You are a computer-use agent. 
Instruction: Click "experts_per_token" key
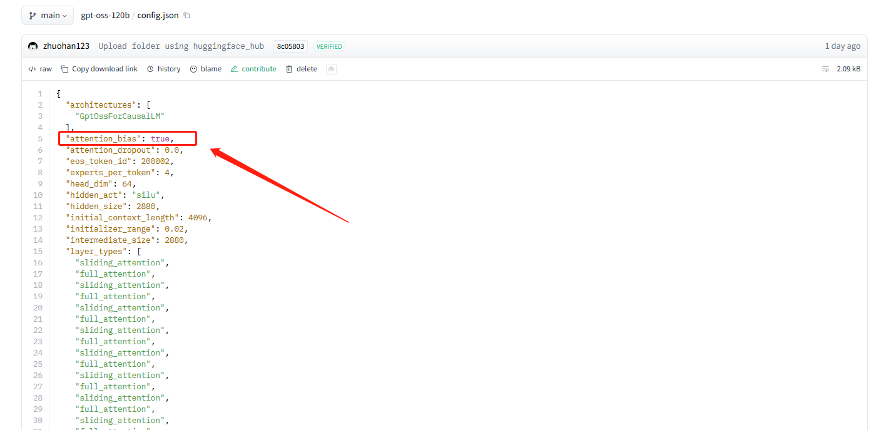(110, 173)
